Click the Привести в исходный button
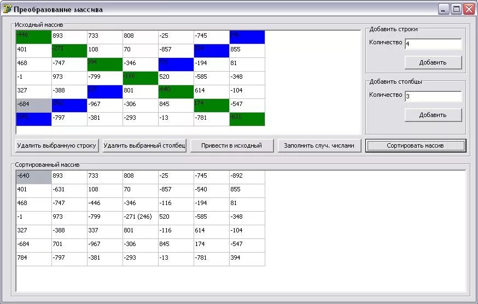This screenshot has height=304, width=478. [x=232, y=146]
